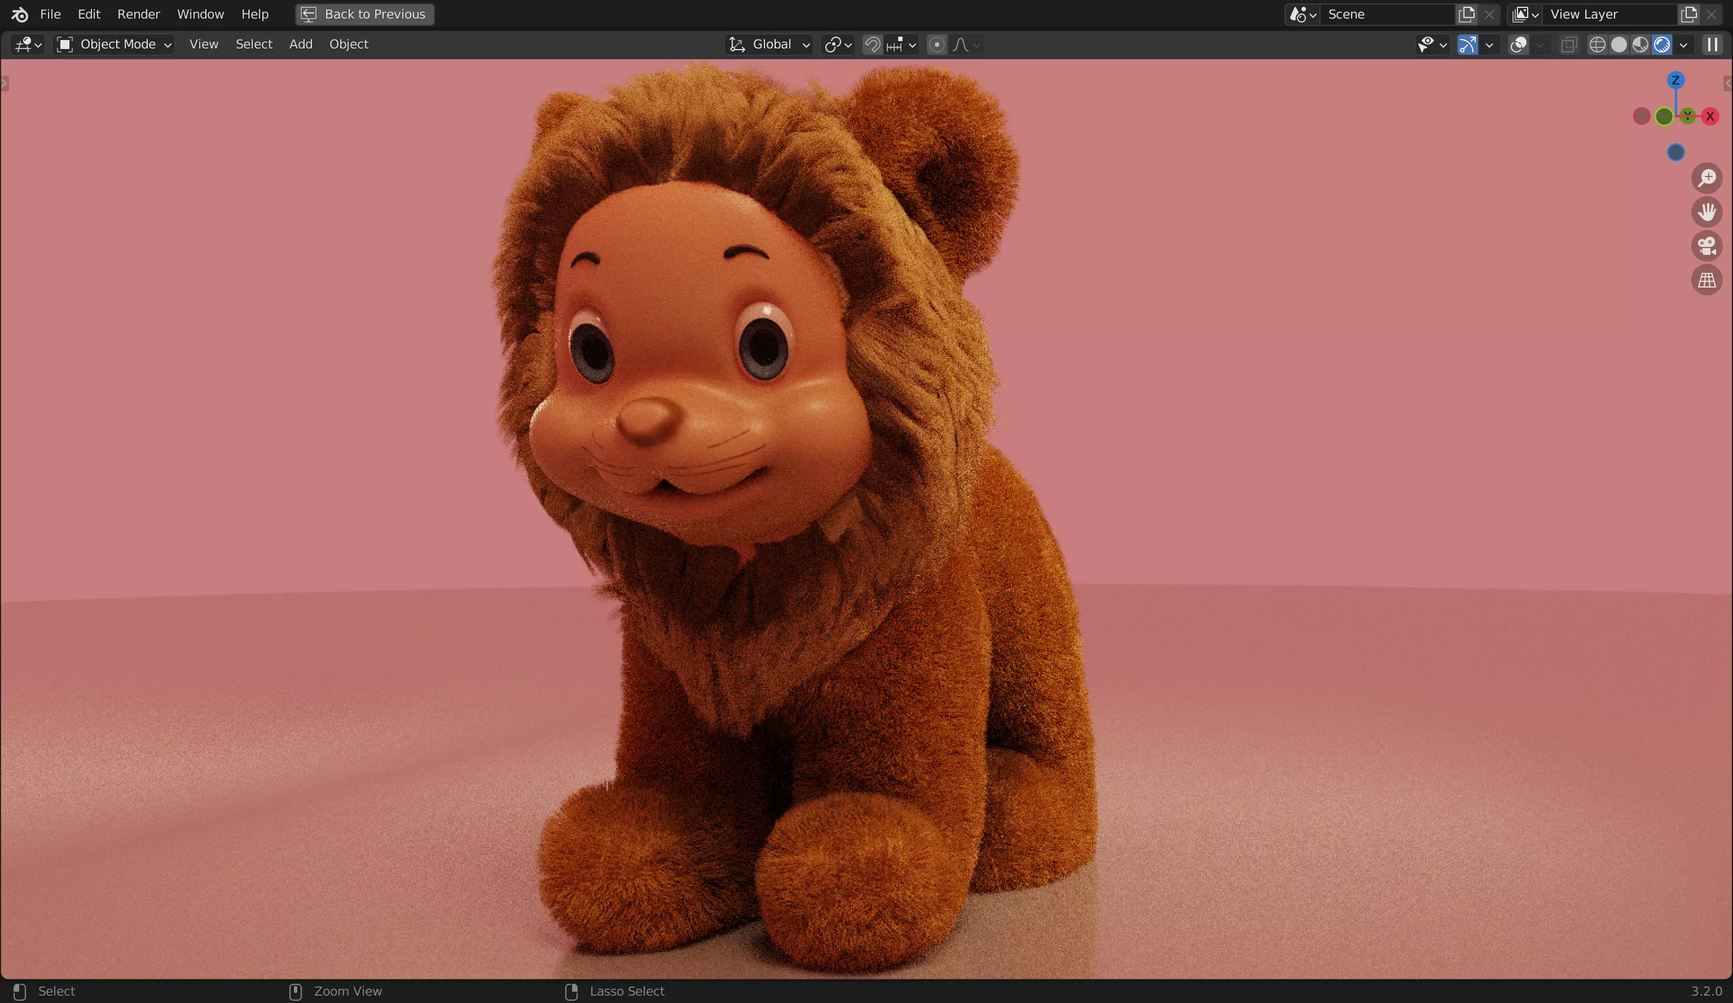Open the editor type selector
The height and width of the screenshot is (1003, 1733).
(x=28, y=45)
